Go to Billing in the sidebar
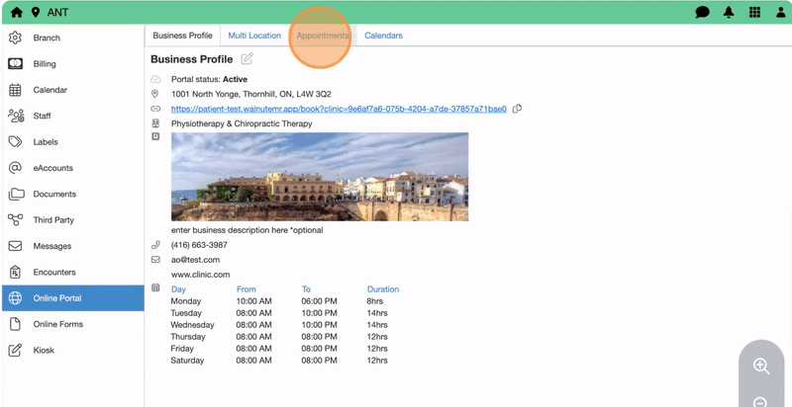Image resolution: width=792 pixels, height=407 pixels. coord(45,64)
